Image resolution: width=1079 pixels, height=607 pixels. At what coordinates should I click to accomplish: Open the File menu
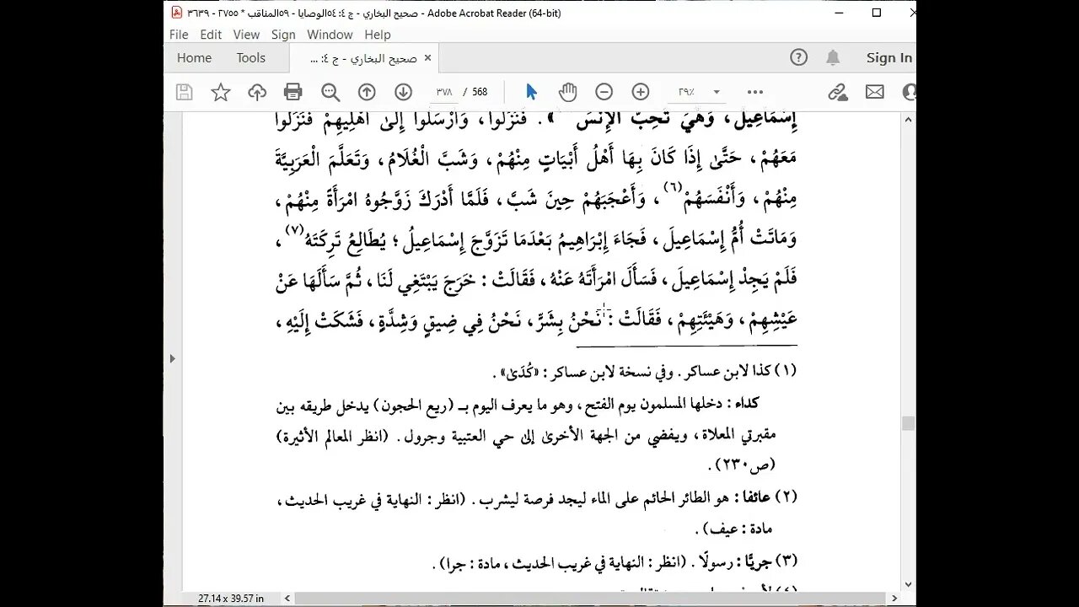click(179, 35)
